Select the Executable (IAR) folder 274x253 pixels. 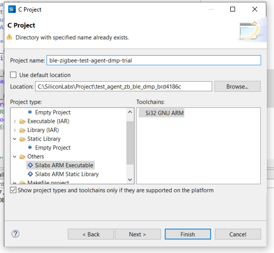[48, 121]
